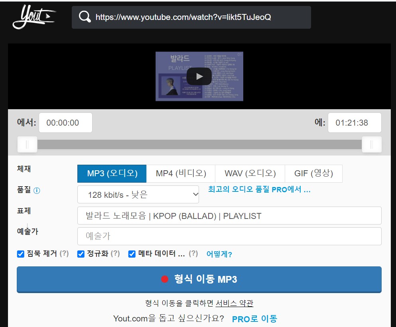
Task: Open the 서비스 약관 link
Action: (x=234, y=303)
